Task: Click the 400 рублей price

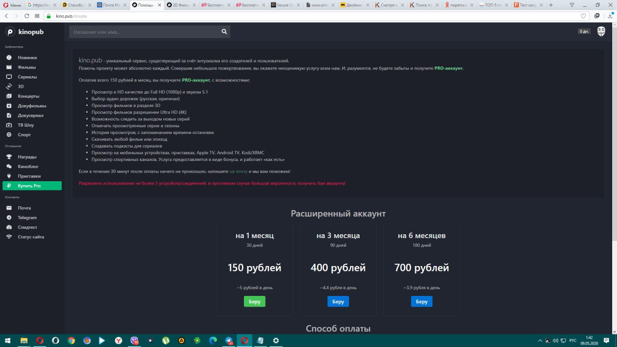Action: (x=338, y=268)
